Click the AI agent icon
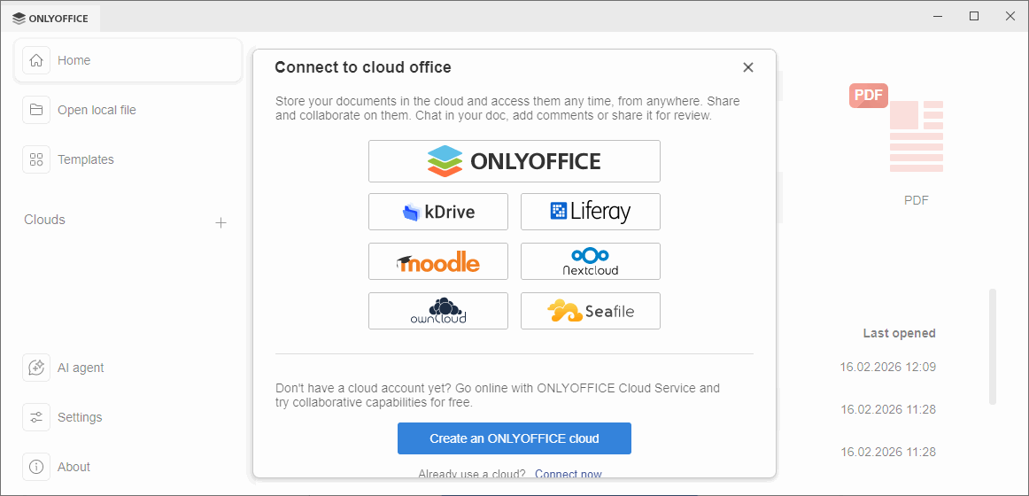This screenshot has height=496, width=1029. point(36,368)
